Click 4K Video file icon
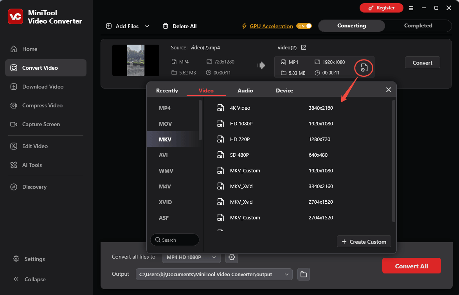Image resolution: width=459 pixels, height=295 pixels. pyautogui.click(x=220, y=108)
